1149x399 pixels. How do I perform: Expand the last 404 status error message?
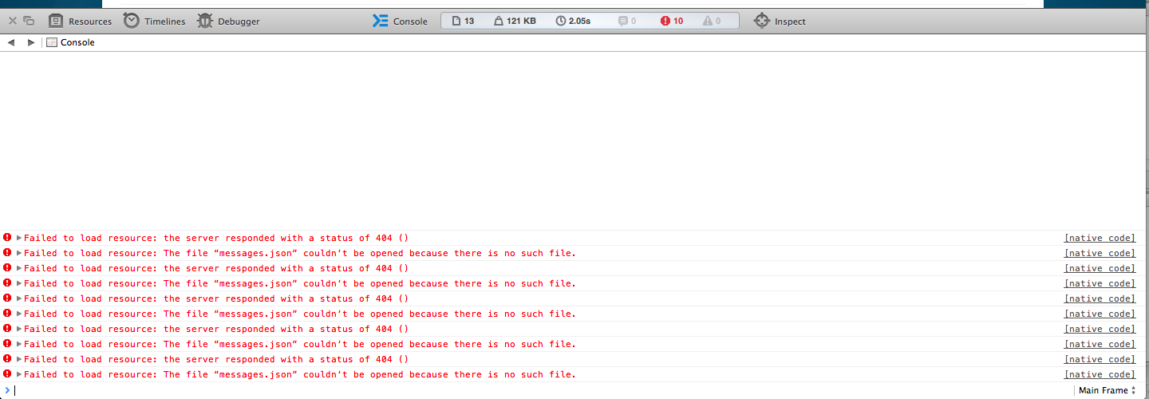tap(19, 359)
